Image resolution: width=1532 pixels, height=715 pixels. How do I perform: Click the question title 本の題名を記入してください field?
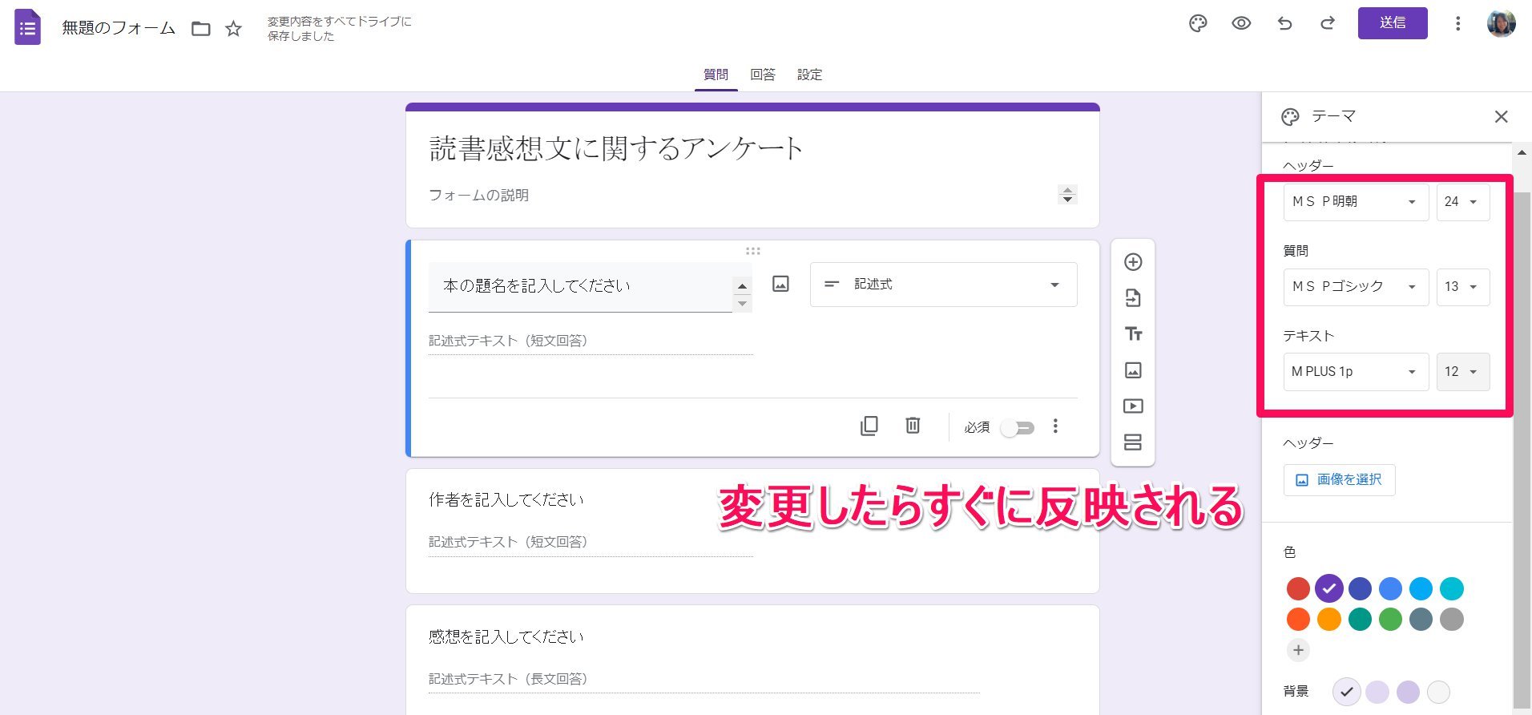580,286
